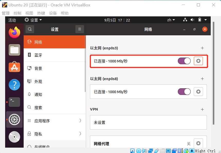
Task: Click the wired network icon in top bar
Action: [185, 20]
